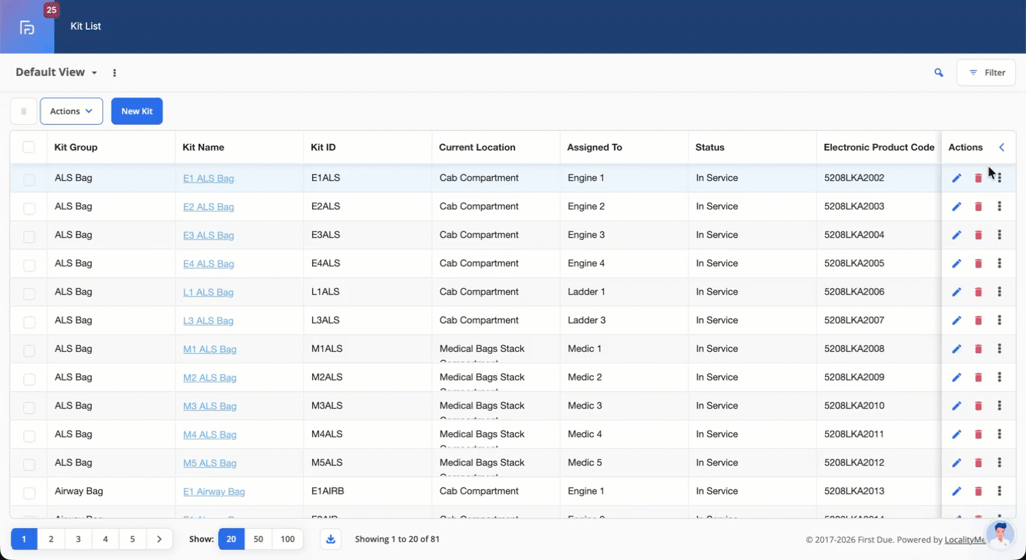Delete the M5 ALS Bag kit
Screen dimensions: 1026x560
978,463
